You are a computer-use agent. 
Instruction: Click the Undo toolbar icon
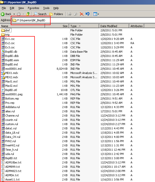[88, 14]
